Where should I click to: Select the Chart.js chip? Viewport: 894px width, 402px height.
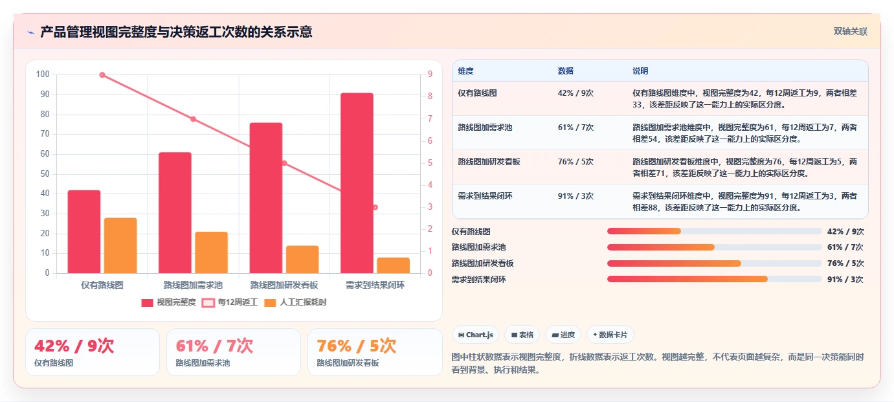point(475,335)
